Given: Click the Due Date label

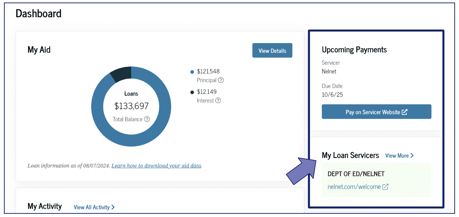Looking at the screenshot, I should (332, 86).
